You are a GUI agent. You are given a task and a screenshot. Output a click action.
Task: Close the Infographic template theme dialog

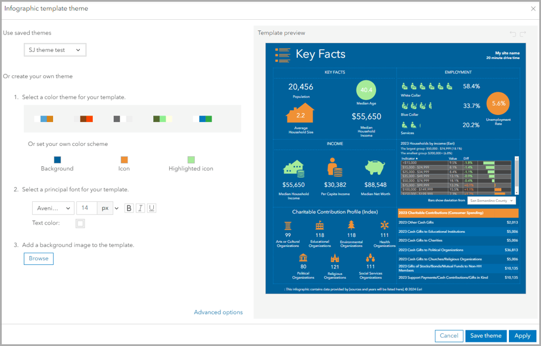click(532, 9)
